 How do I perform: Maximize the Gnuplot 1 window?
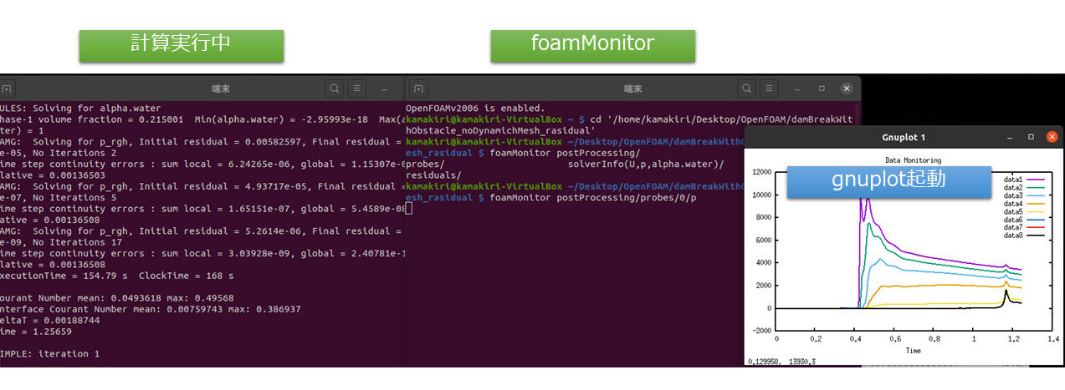click(1031, 137)
